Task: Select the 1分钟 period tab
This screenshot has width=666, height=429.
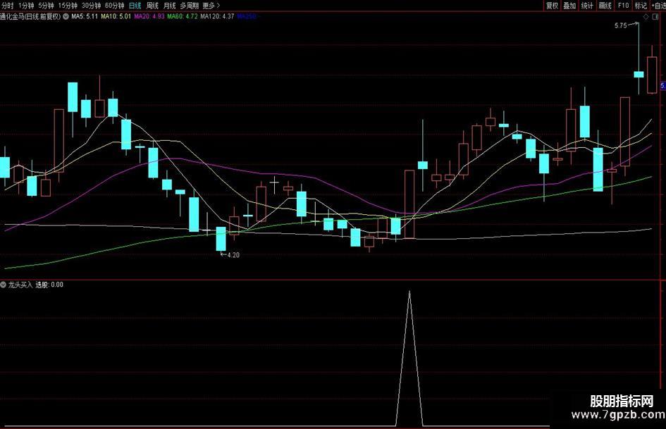Action: [26, 6]
